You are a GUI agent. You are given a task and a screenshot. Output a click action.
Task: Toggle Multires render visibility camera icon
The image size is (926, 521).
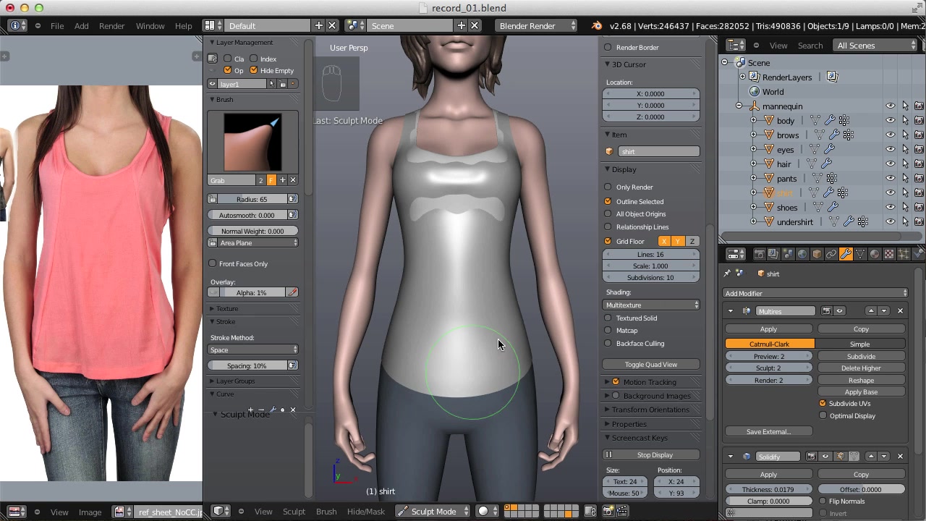pyautogui.click(x=826, y=311)
